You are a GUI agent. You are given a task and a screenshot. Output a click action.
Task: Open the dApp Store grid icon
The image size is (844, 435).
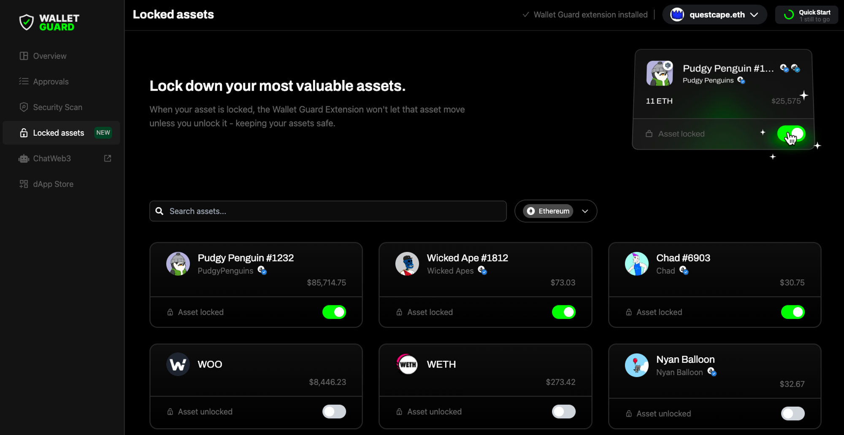click(24, 184)
